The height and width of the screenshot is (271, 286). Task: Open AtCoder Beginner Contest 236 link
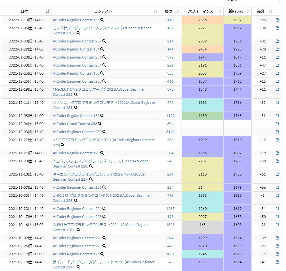(x=77, y=57)
